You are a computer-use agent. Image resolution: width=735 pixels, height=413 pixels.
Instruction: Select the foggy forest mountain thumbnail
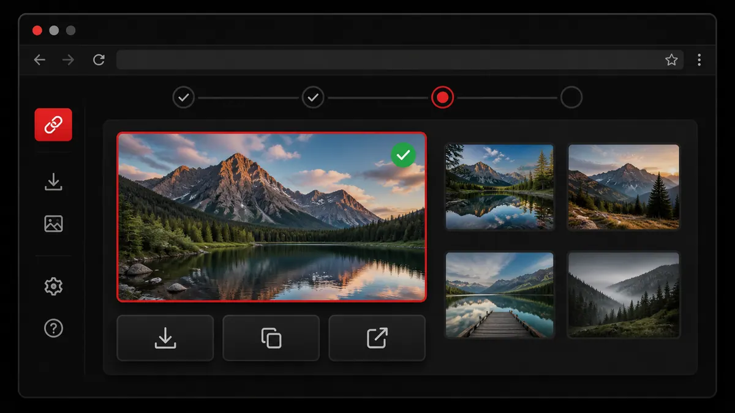point(624,295)
